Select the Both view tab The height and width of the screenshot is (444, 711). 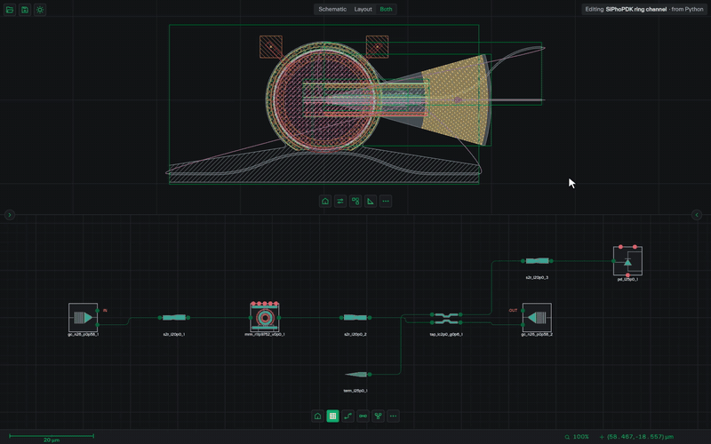[386, 9]
